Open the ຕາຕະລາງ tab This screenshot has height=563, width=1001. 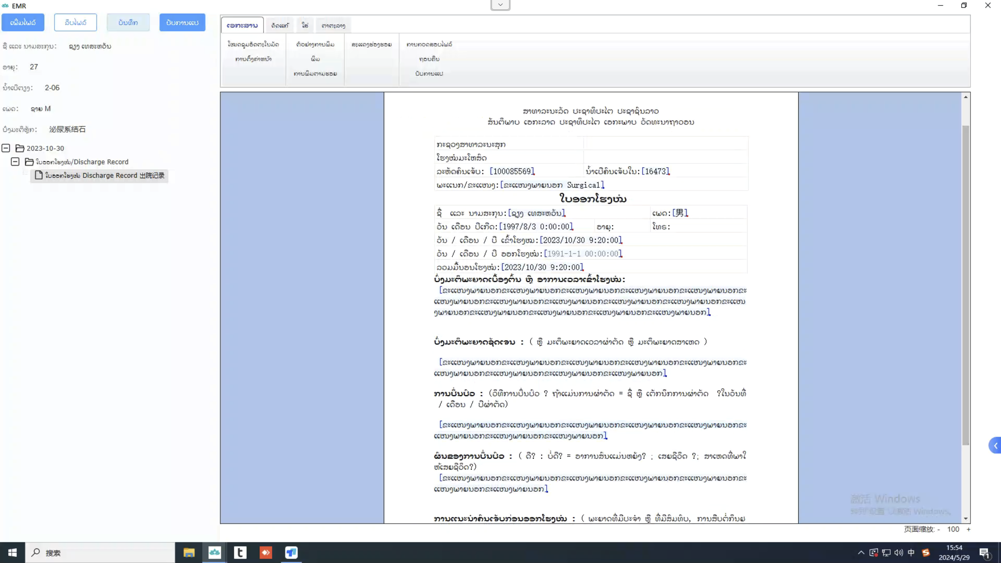pyautogui.click(x=333, y=25)
